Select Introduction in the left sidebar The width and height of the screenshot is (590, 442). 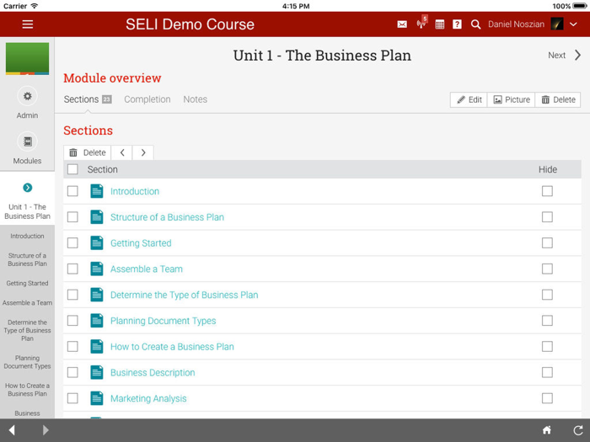27,236
